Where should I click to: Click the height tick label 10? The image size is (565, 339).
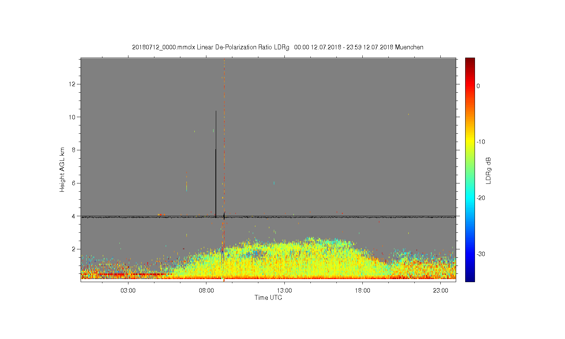tap(72, 117)
